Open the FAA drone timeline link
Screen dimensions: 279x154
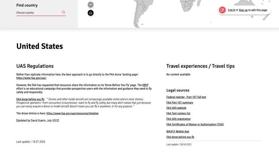[72, 113]
